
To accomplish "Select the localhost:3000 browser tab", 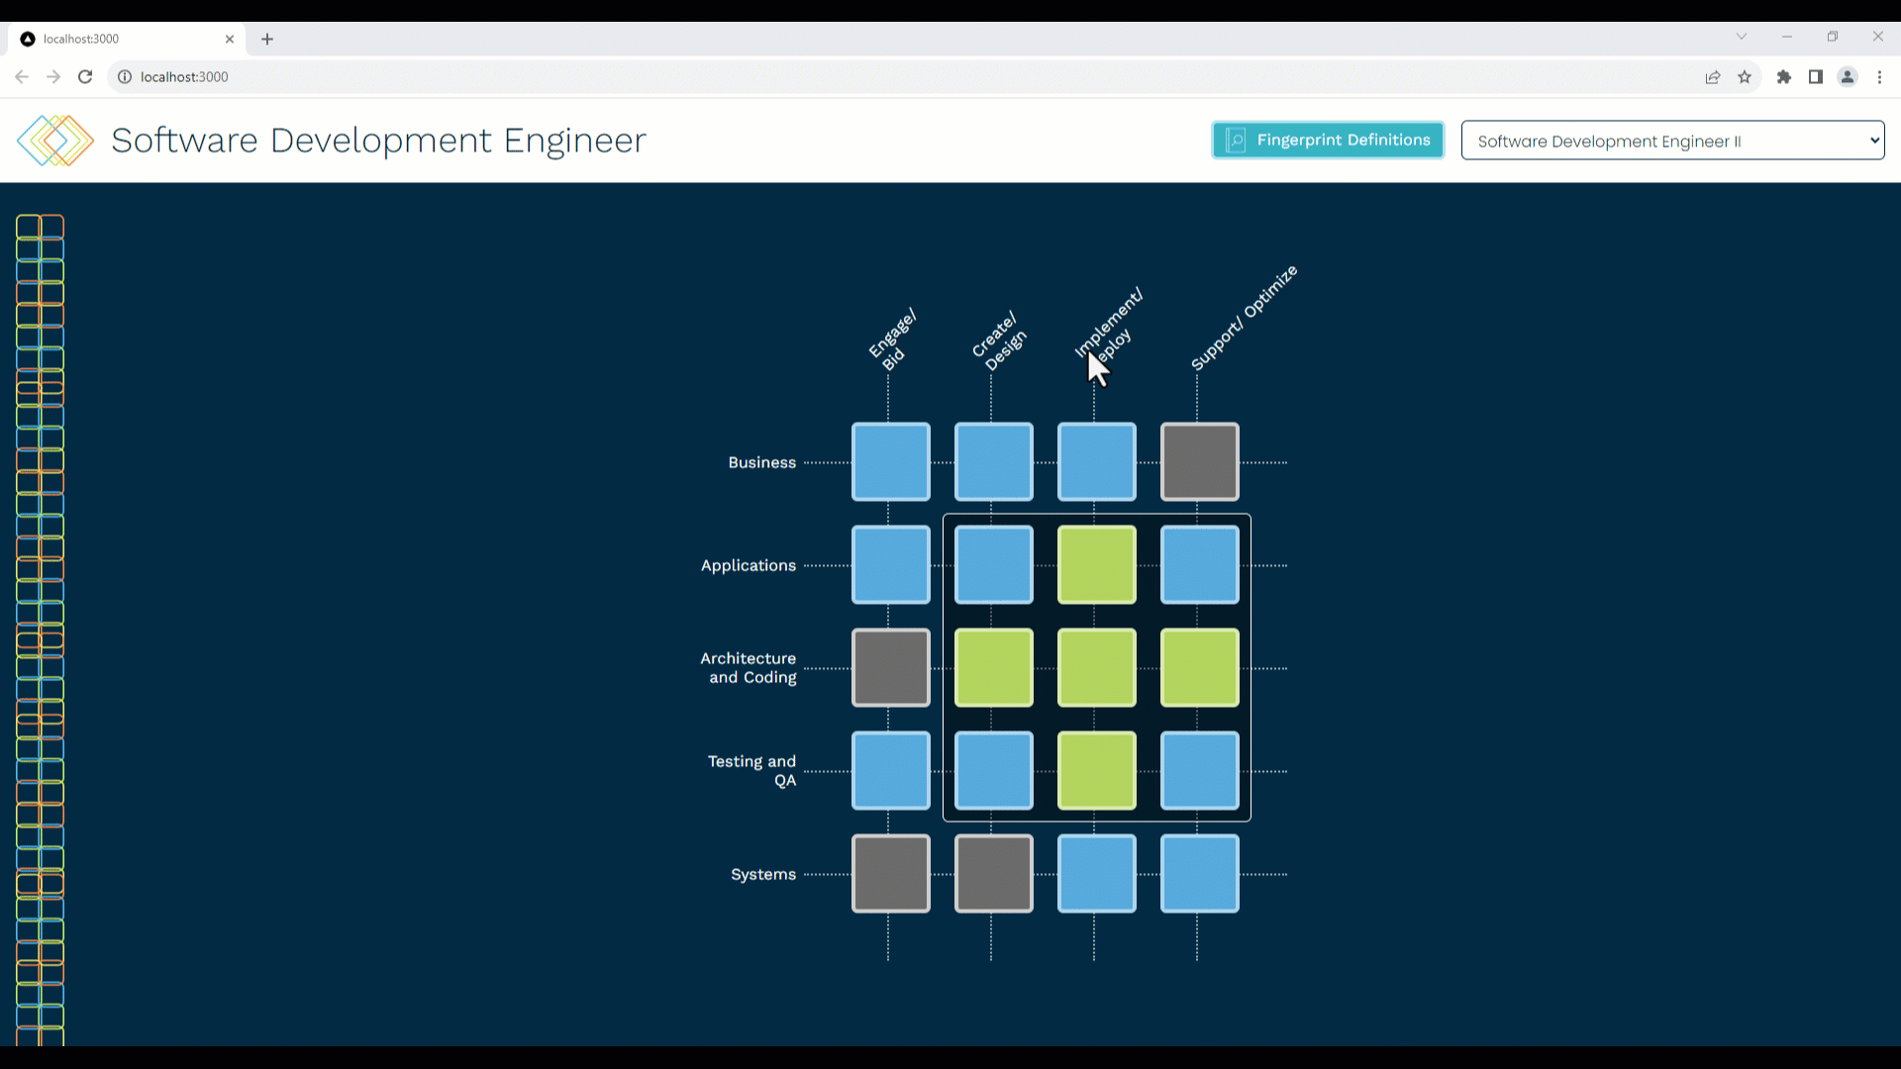I will tap(119, 40).
